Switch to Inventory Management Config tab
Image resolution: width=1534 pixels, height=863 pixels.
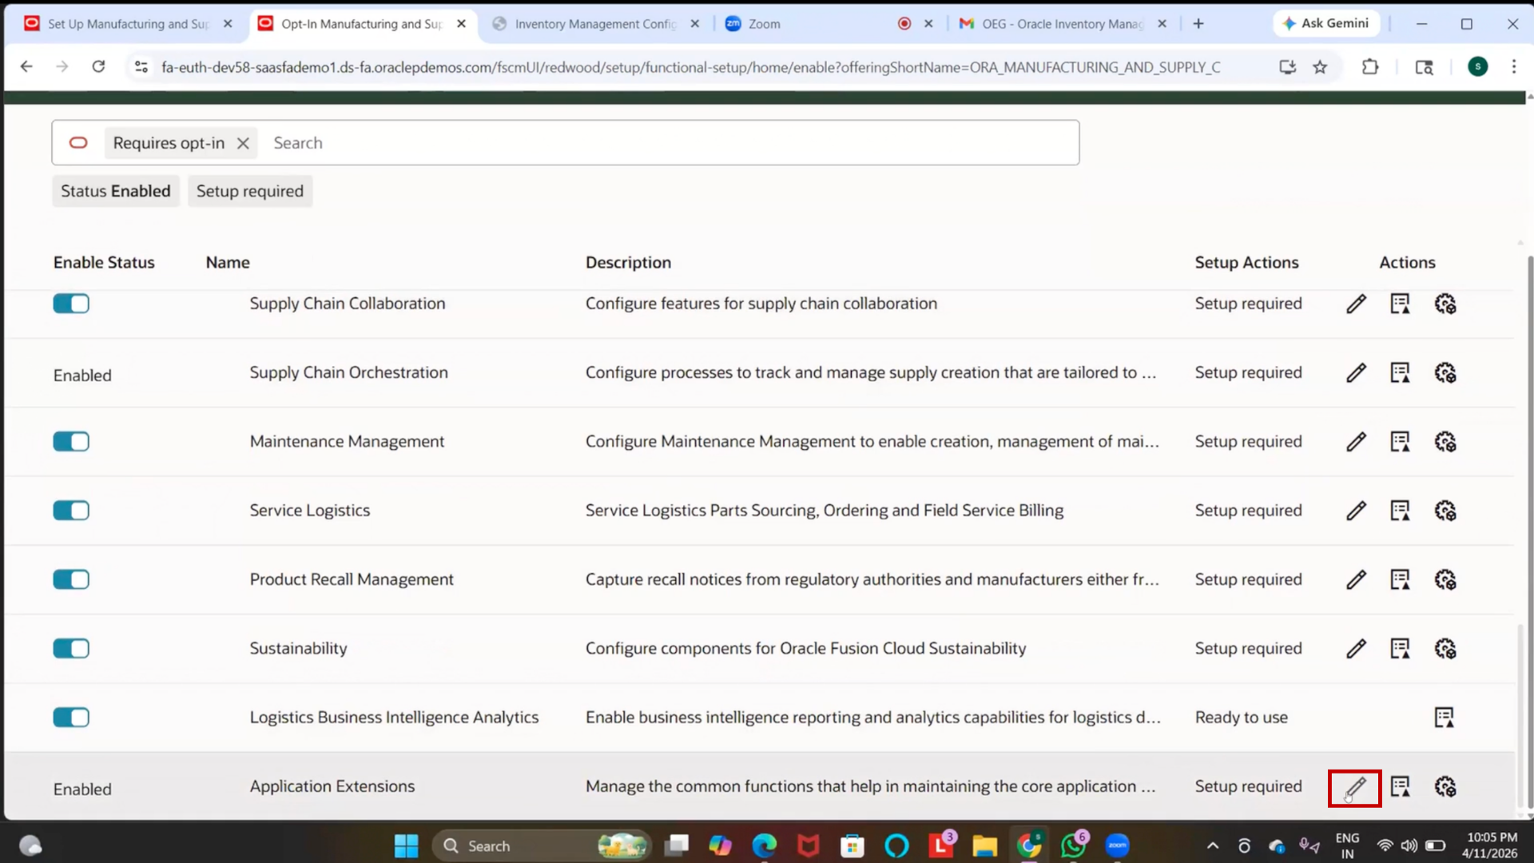click(x=595, y=24)
